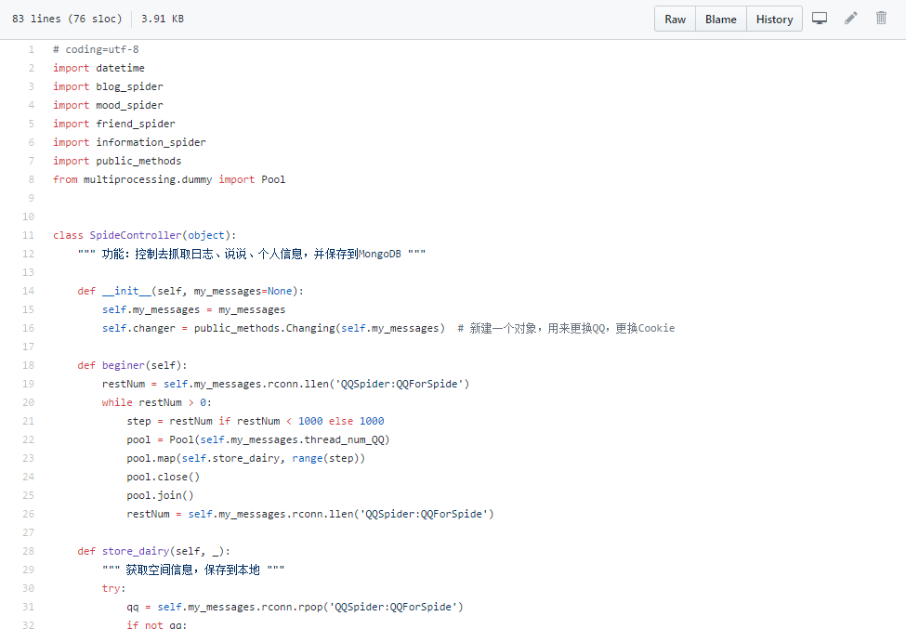Click line number 28 beside store_dairy
The width and height of the screenshot is (906, 629).
pyautogui.click(x=29, y=551)
